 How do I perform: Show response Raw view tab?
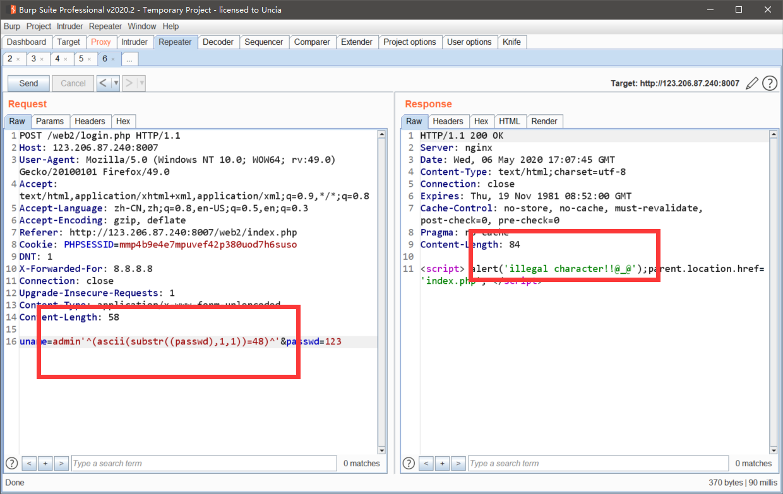tap(414, 121)
